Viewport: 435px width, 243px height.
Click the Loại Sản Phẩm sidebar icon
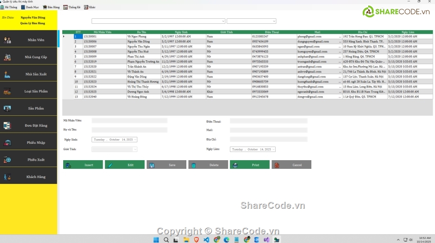point(8,92)
